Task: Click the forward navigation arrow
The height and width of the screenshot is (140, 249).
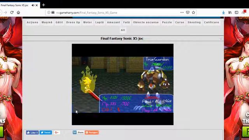Action: tap(5, 12)
